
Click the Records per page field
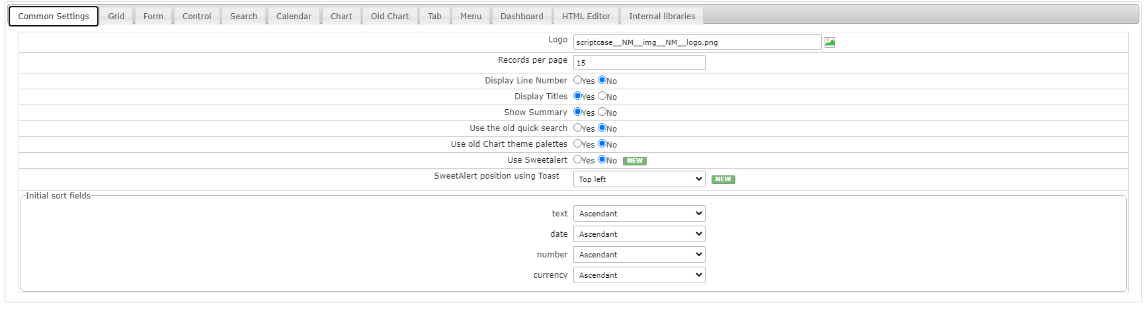coord(639,63)
